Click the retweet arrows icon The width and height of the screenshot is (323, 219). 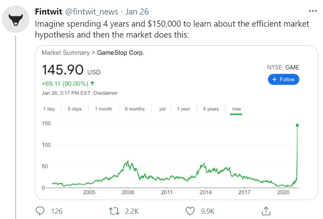click(x=114, y=211)
